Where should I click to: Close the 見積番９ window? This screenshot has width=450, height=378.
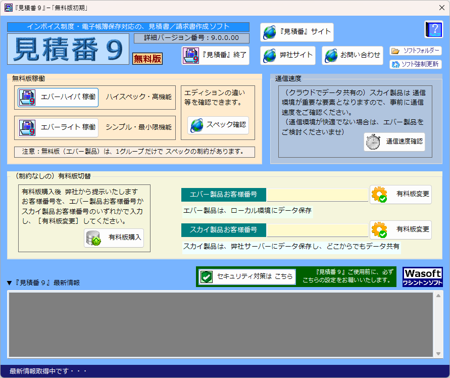(x=442, y=8)
